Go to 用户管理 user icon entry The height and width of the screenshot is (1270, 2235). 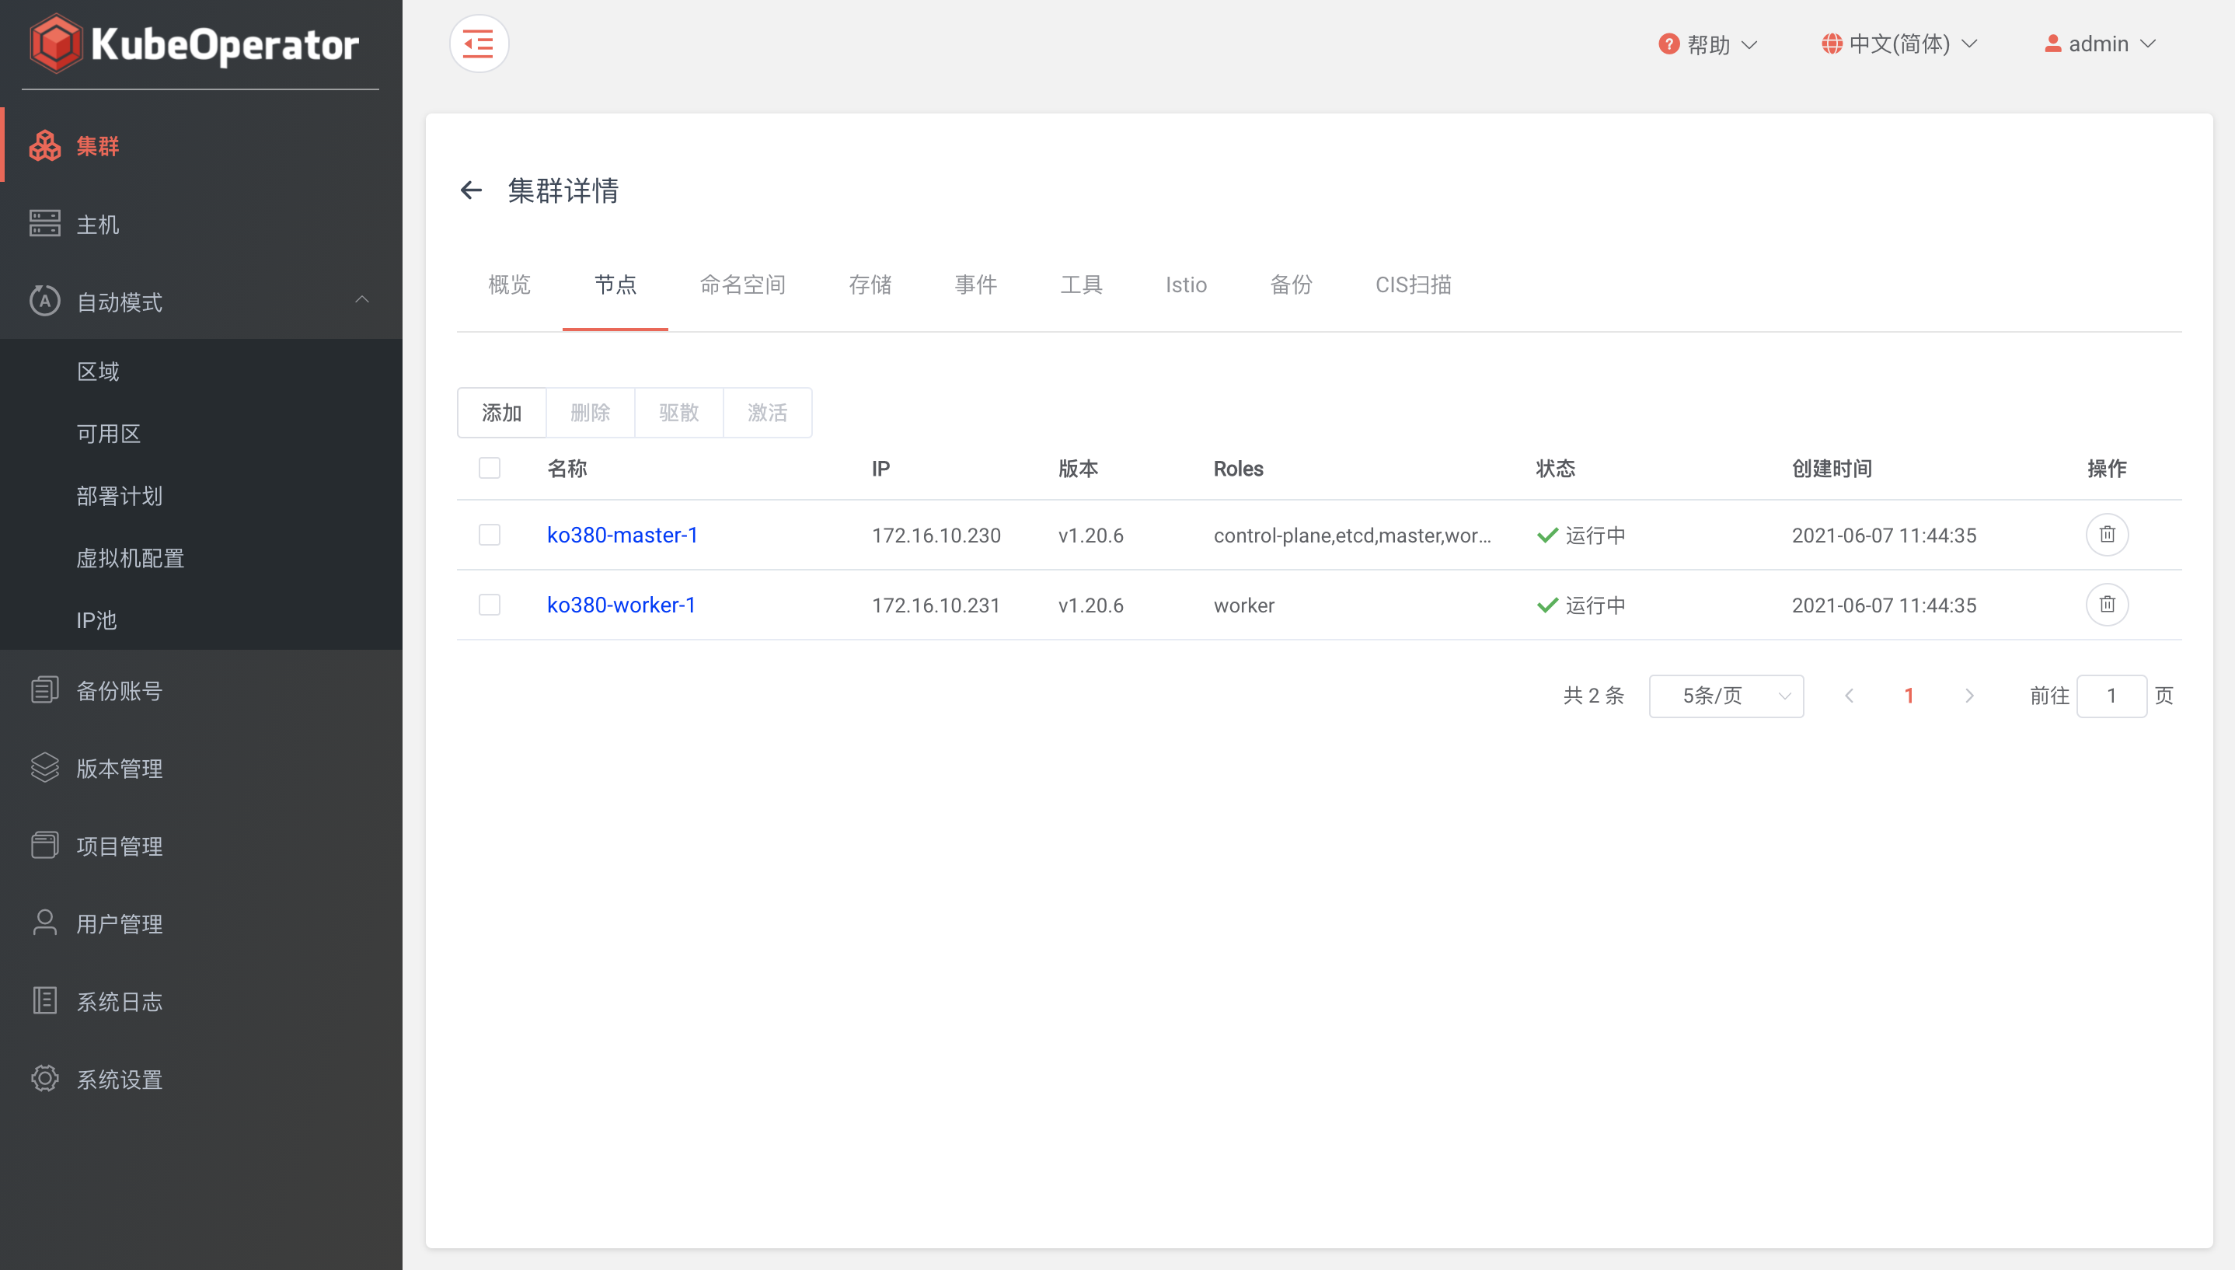pos(45,923)
